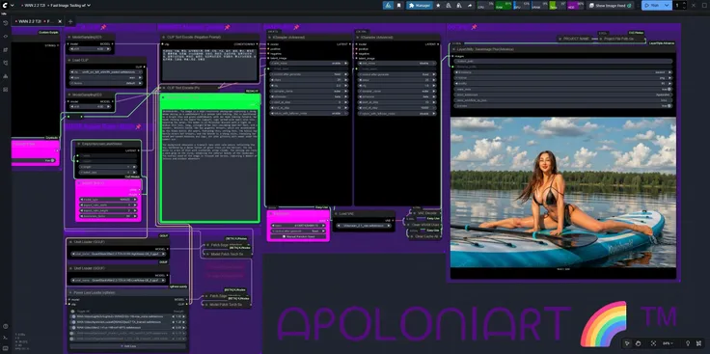Toggle the first lora in Power Lora Loader
Viewport: 710px width, 354px height.
point(73,317)
